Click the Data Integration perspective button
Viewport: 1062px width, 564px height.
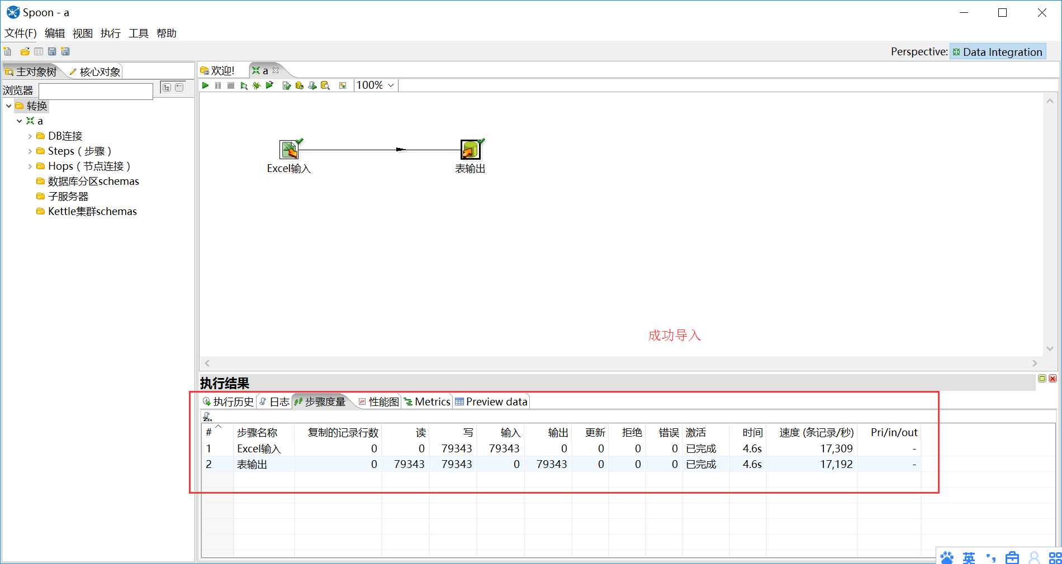point(998,52)
